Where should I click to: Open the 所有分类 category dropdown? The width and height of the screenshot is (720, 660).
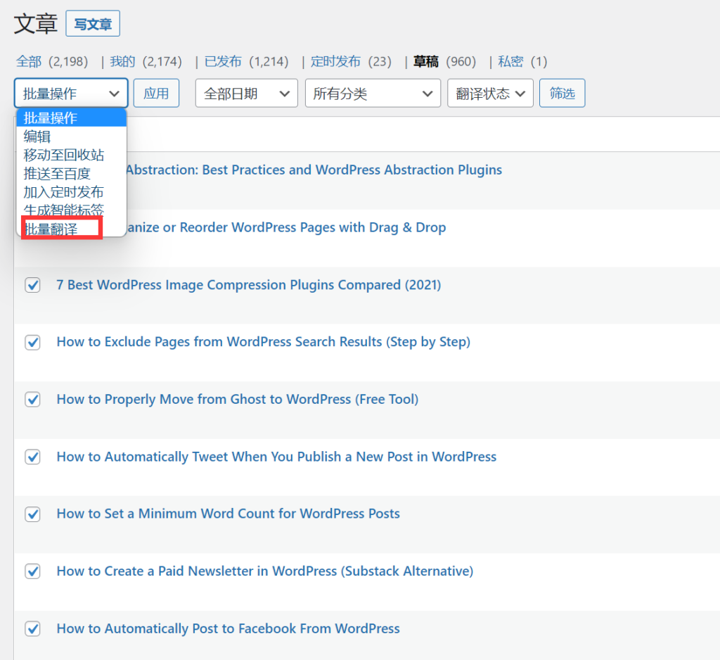coord(373,94)
